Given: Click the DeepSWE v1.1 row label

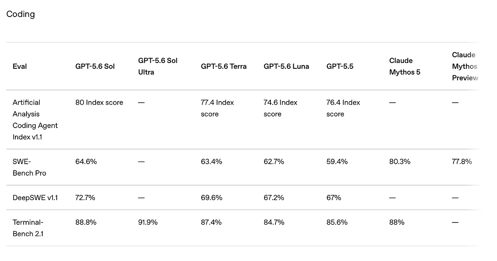Looking at the screenshot, I should pyautogui.click(x=35, y=198).
